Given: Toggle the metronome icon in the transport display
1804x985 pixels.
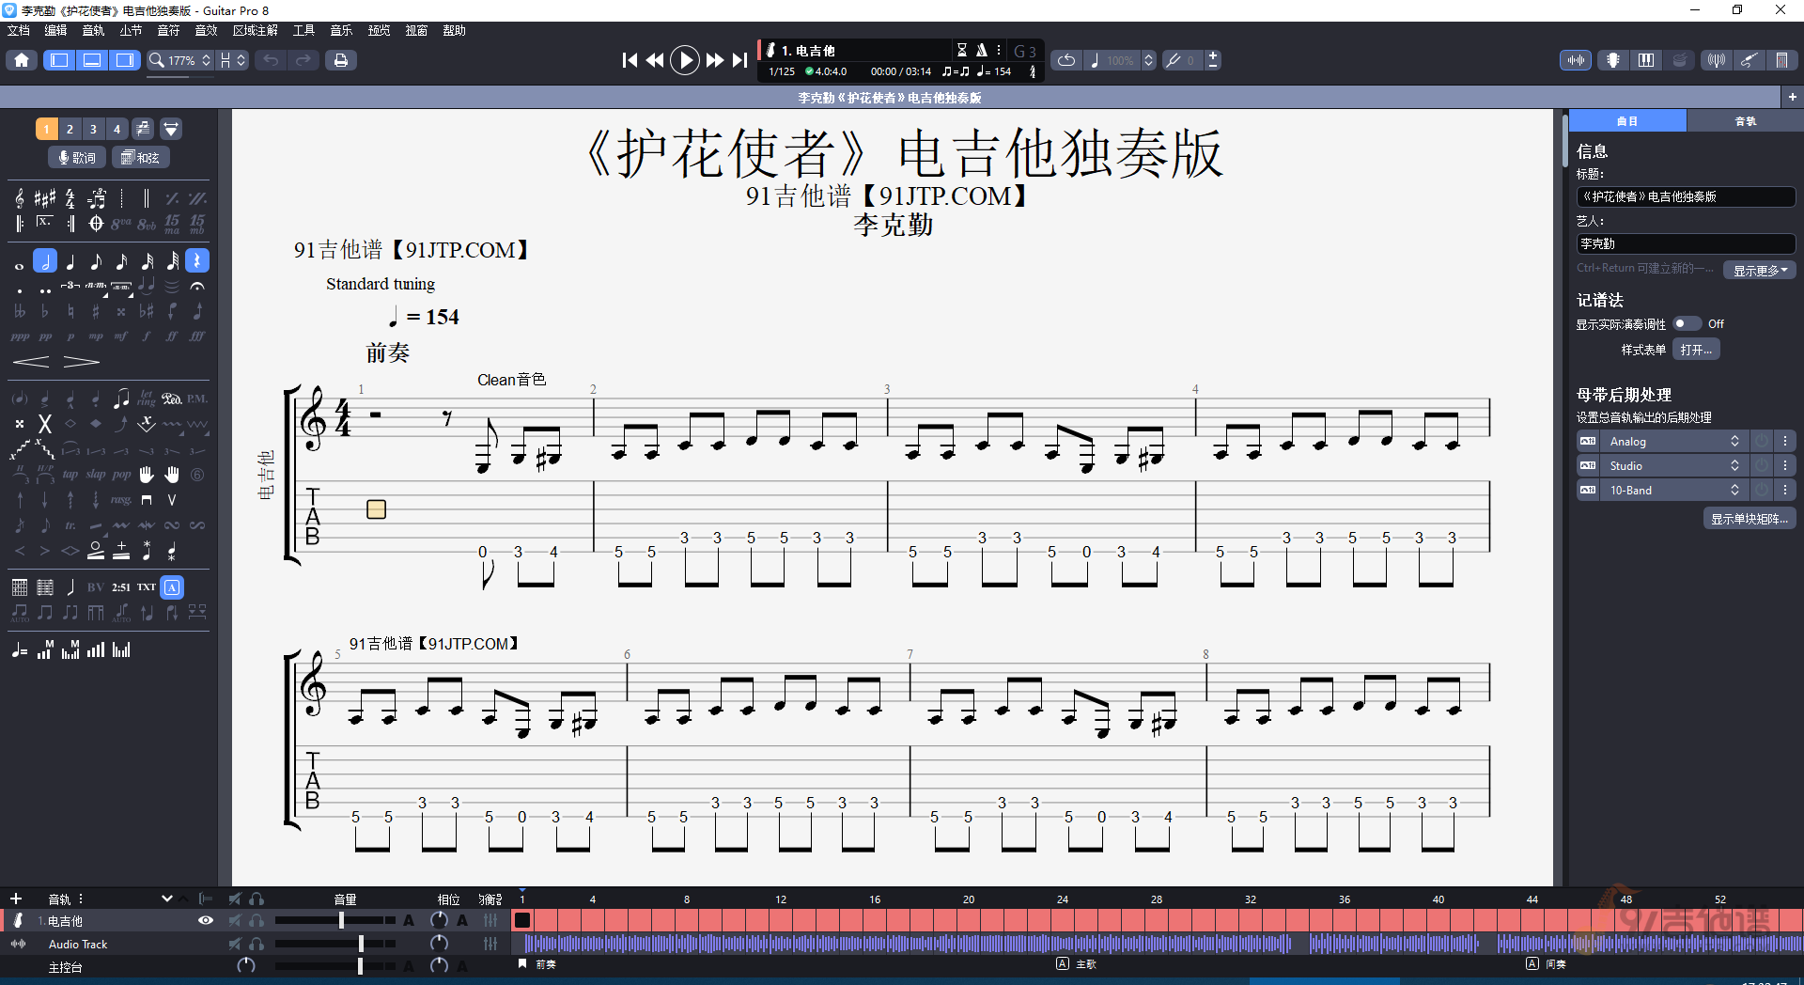Looking at the screenshot, I should coord(982,51).
